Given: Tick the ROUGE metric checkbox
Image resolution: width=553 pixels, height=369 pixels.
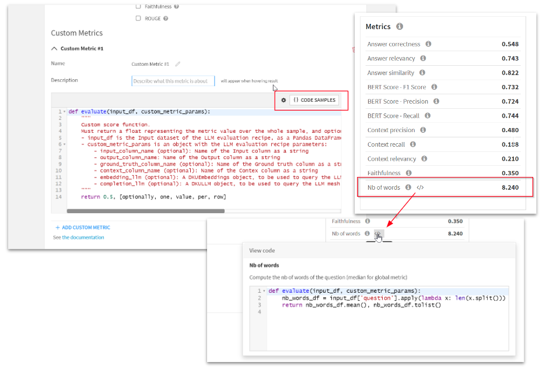Looking at the screenshot, I should pos(138,19).
